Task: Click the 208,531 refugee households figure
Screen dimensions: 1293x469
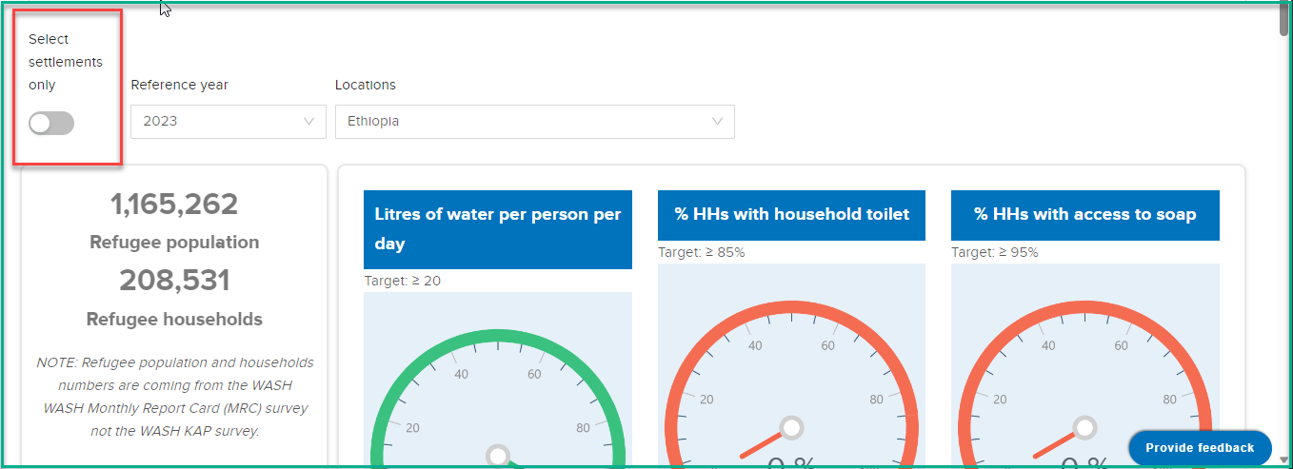Action: click(x=174, y=281)
